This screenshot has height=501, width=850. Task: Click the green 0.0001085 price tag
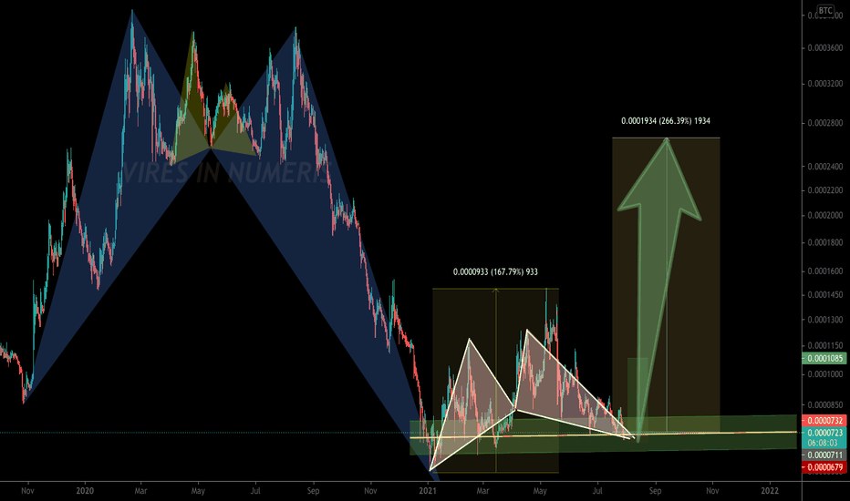[823, 358]
